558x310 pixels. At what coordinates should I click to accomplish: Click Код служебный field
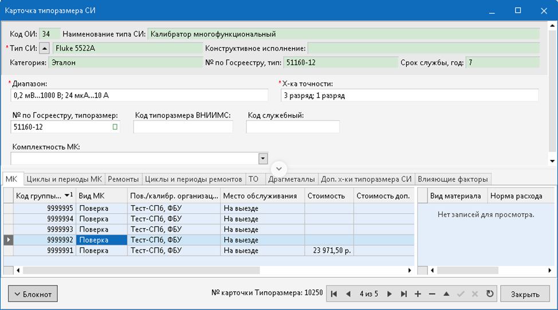(293, 127)
